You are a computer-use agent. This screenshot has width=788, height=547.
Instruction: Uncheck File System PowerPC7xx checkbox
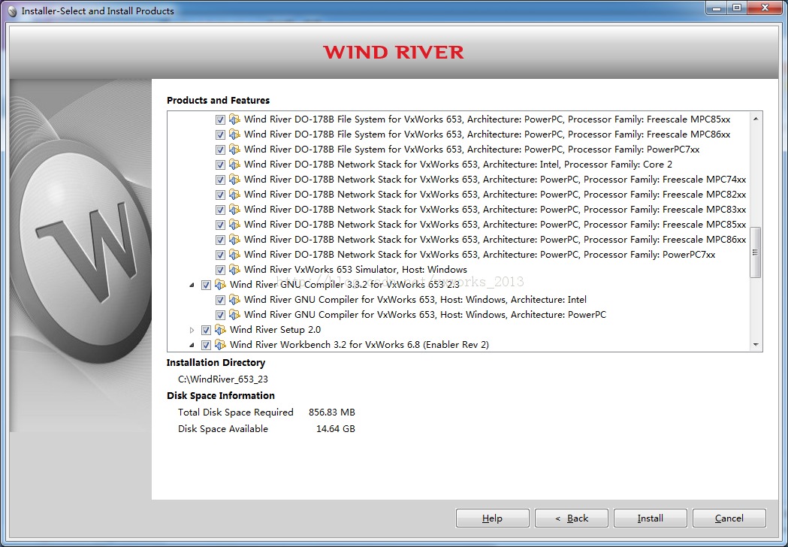pos(220,150)
